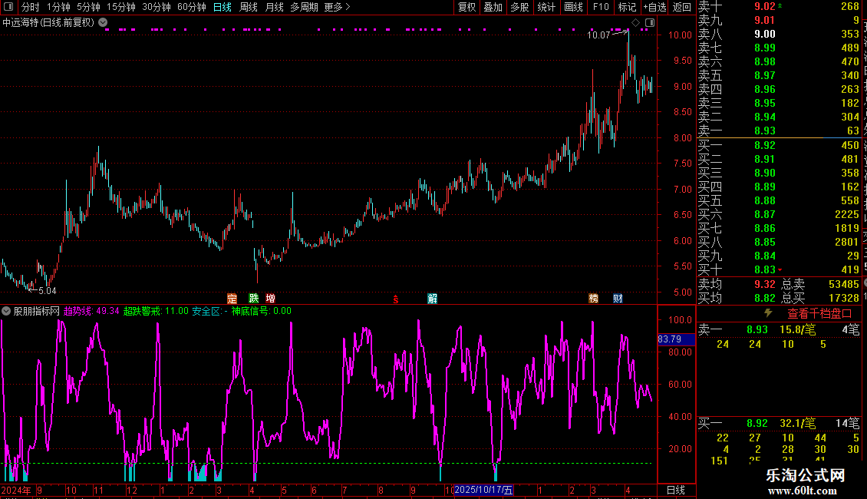This screenshot has width=867, height=499.
Task: Click the 卖八 price 9.00
Action: click(x=765, y=34)
